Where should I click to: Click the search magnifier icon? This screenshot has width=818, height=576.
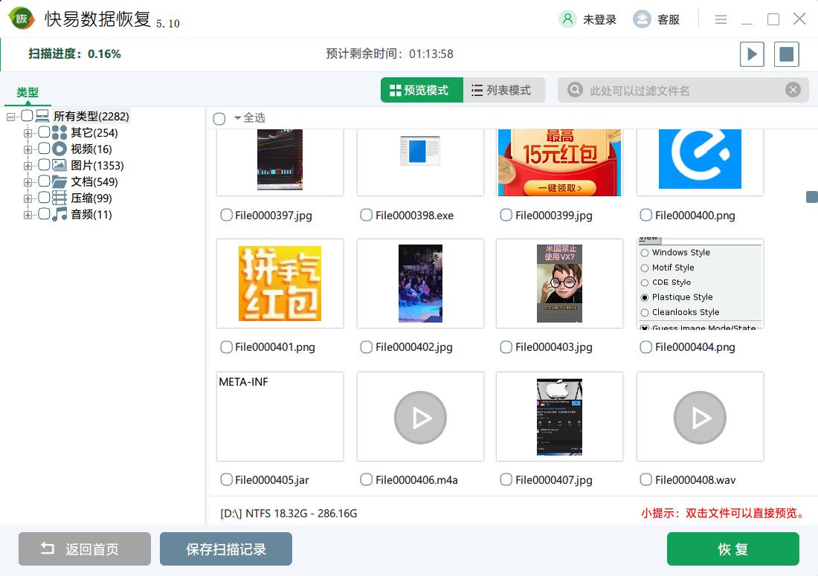(x=575, y=90)
